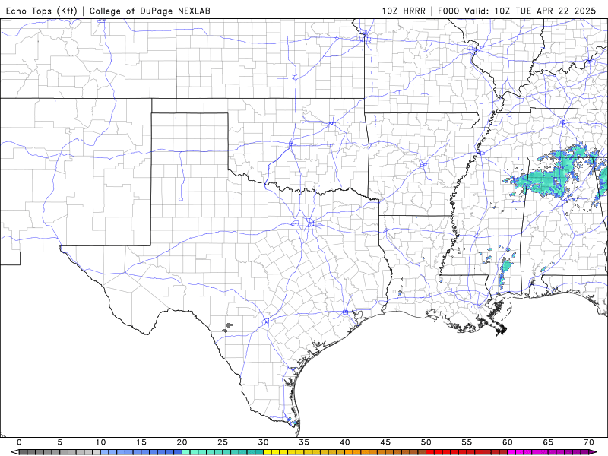Click the "10Z HRRR" model run text
The image size is (608, 456).
404,11
